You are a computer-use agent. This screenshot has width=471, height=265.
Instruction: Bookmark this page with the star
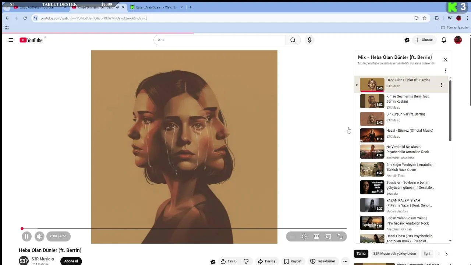point(424,18)
